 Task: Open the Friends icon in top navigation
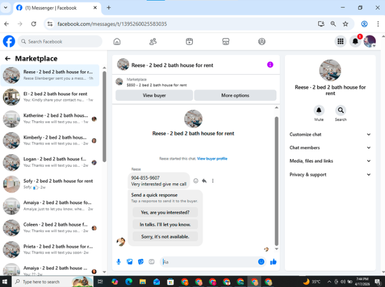click(153, 42)
